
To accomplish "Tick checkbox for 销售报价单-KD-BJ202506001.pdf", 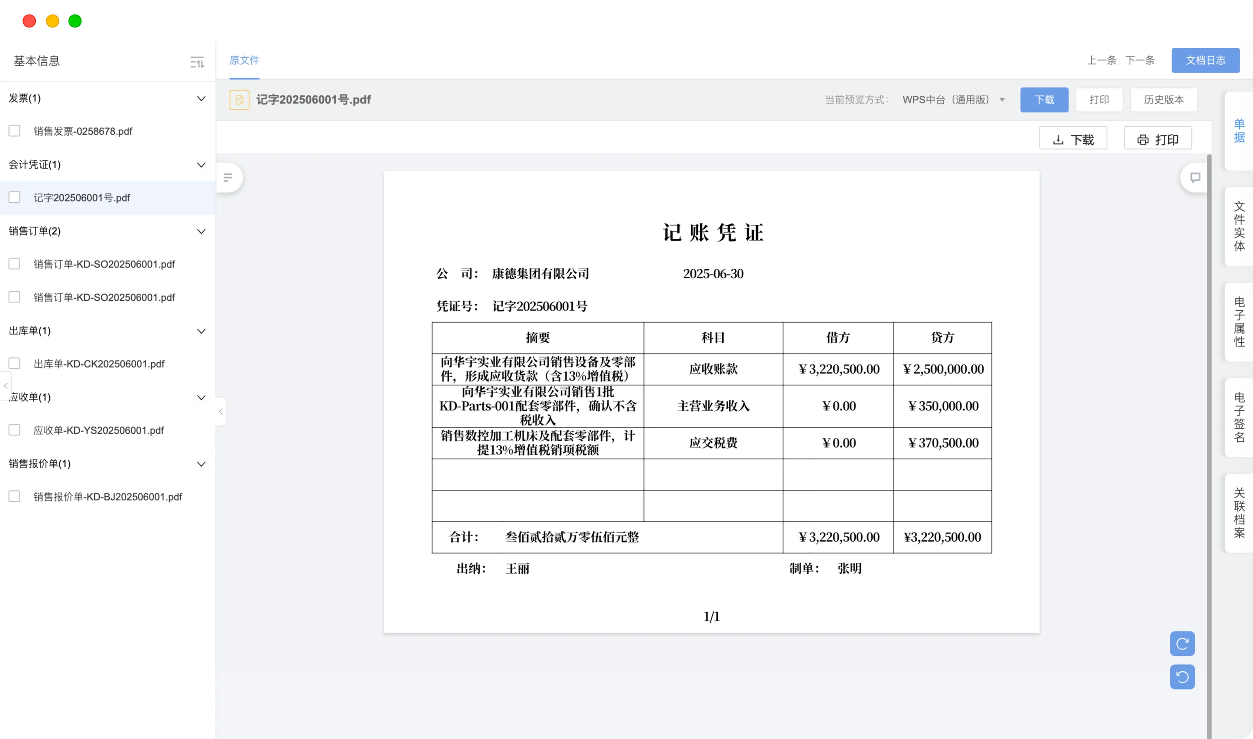I will (x=15, y=496).
